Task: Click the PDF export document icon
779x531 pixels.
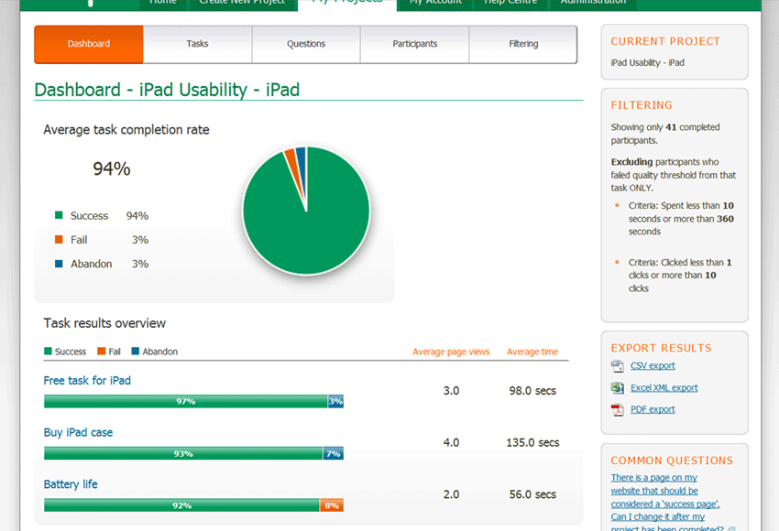Action: [617, 409]
